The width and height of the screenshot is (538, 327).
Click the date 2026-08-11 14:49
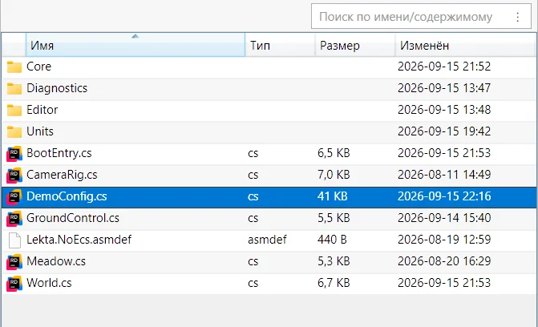tap(444, 174)
